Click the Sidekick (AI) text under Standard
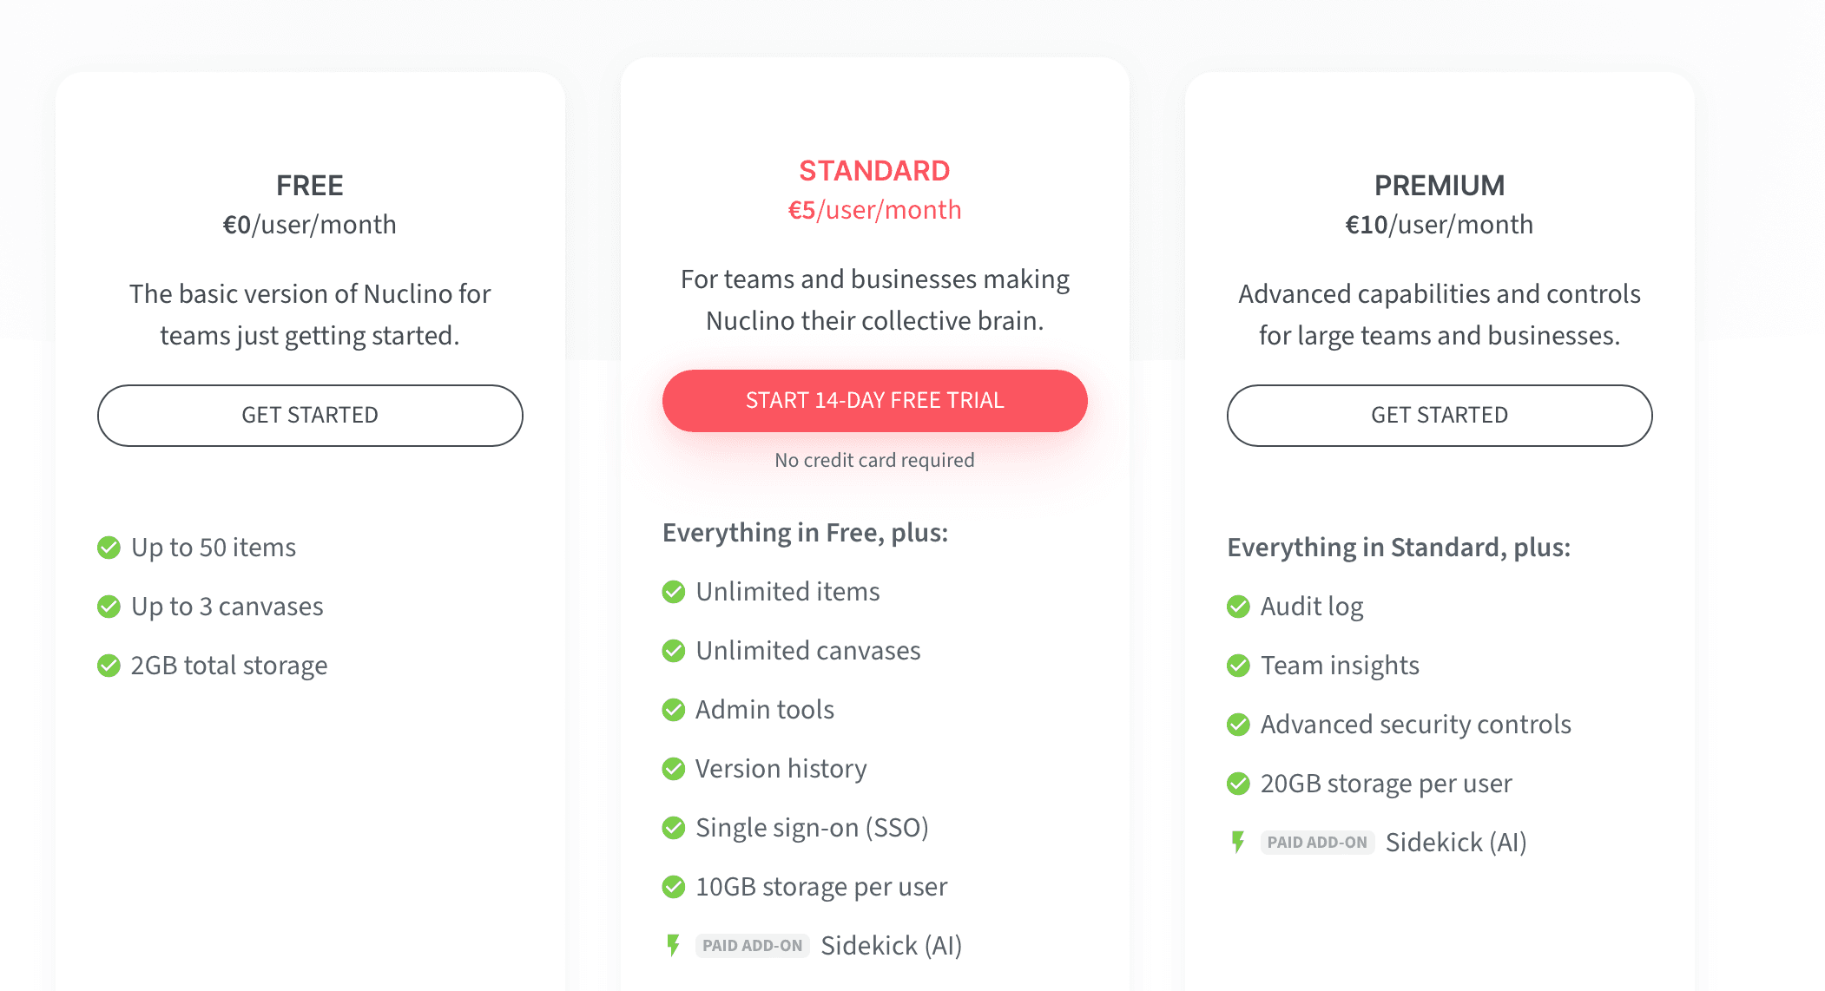Image resolution: width=1825 pixels, height=991 pixels. click(x=891, y=946)
